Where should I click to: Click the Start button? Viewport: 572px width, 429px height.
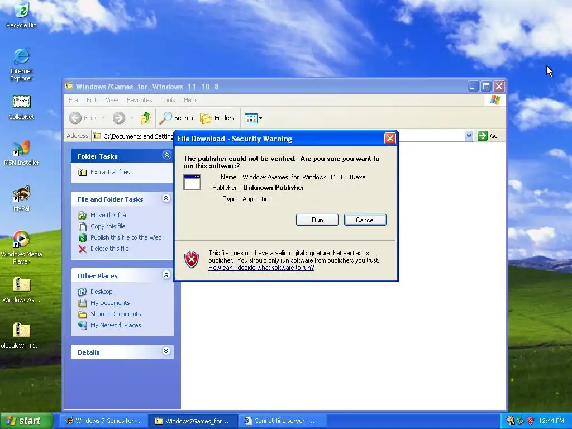click(27, 421)
